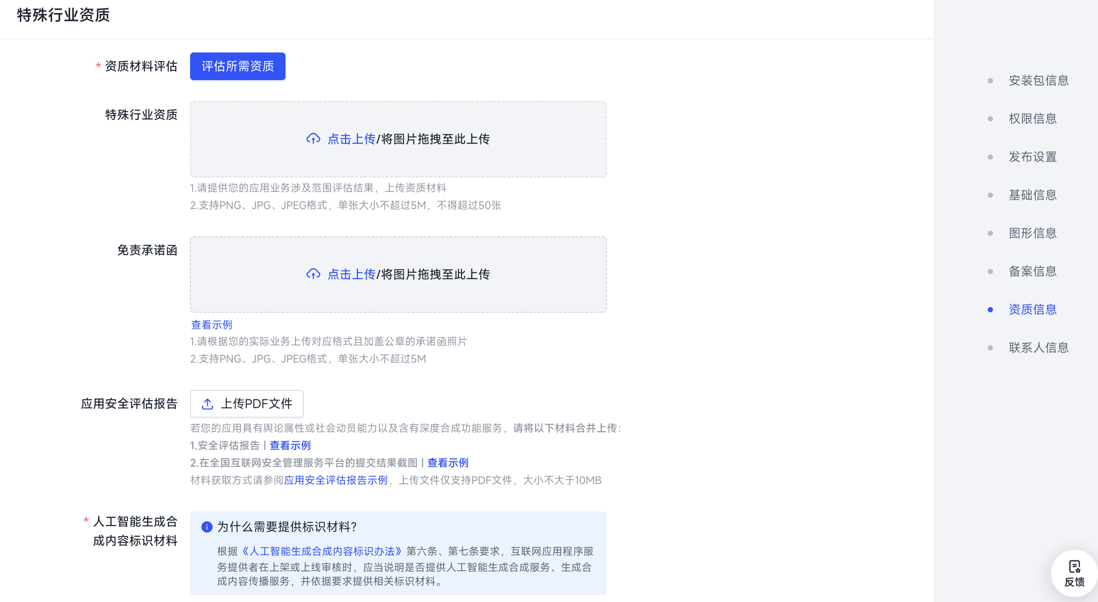Open 应用安全评估报告示例 link
This screenshot has height=602, width=1098.
pyautogui.click(x=335, y=480)
